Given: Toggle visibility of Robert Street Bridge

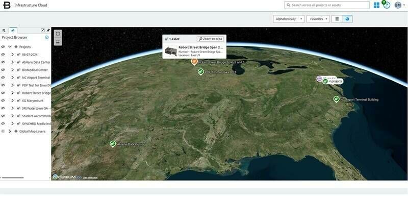Looking at the screenshot, I should click(3, 93).
